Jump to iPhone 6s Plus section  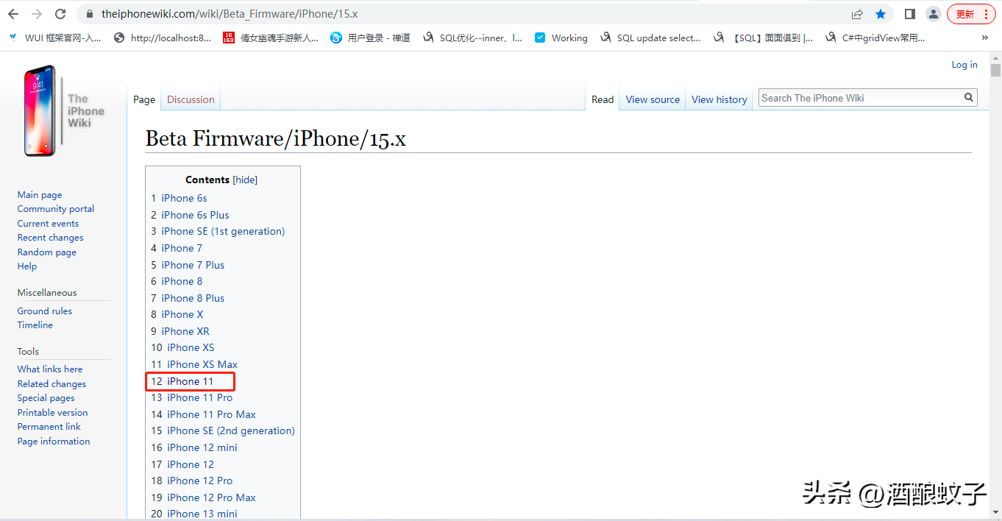click(x=190, y=215)
